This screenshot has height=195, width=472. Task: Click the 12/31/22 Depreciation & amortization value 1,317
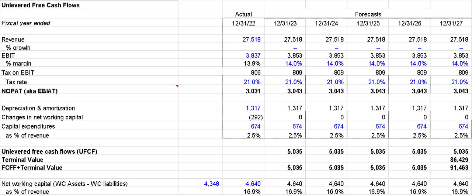253,108
